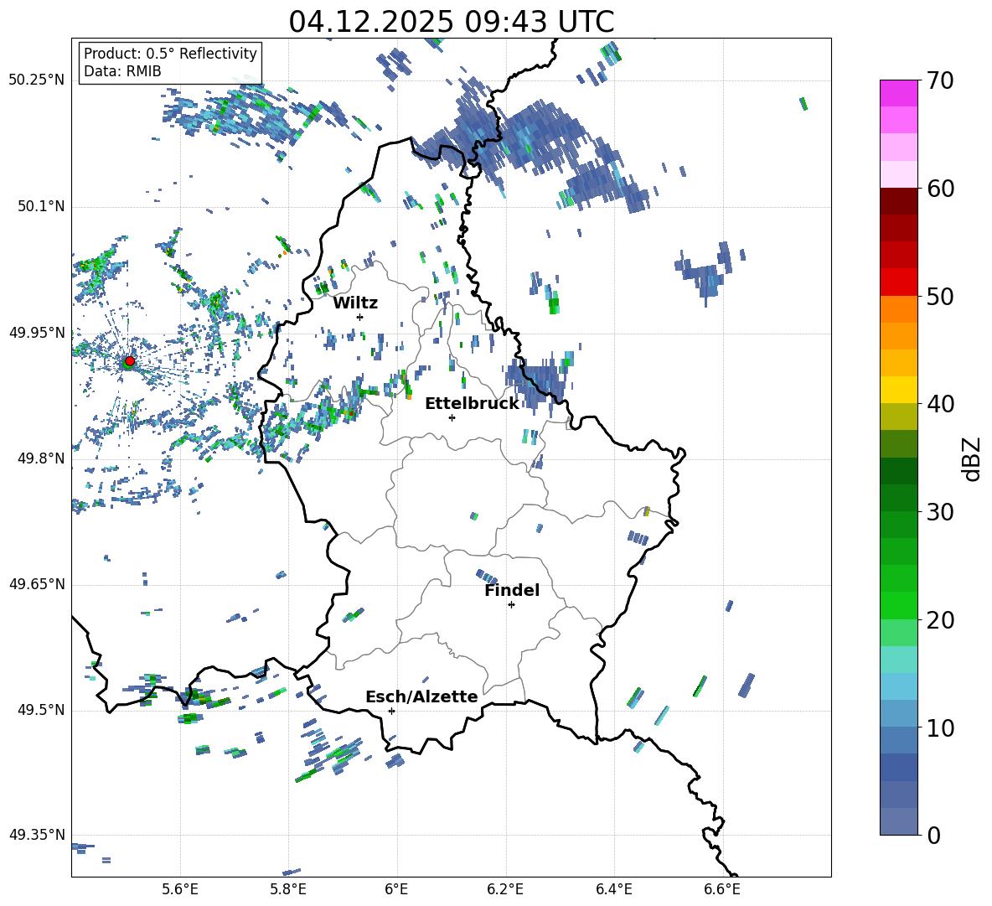Click the dBZ colorbar axis label
Screen dimensions: 992x906
(973, 458)
